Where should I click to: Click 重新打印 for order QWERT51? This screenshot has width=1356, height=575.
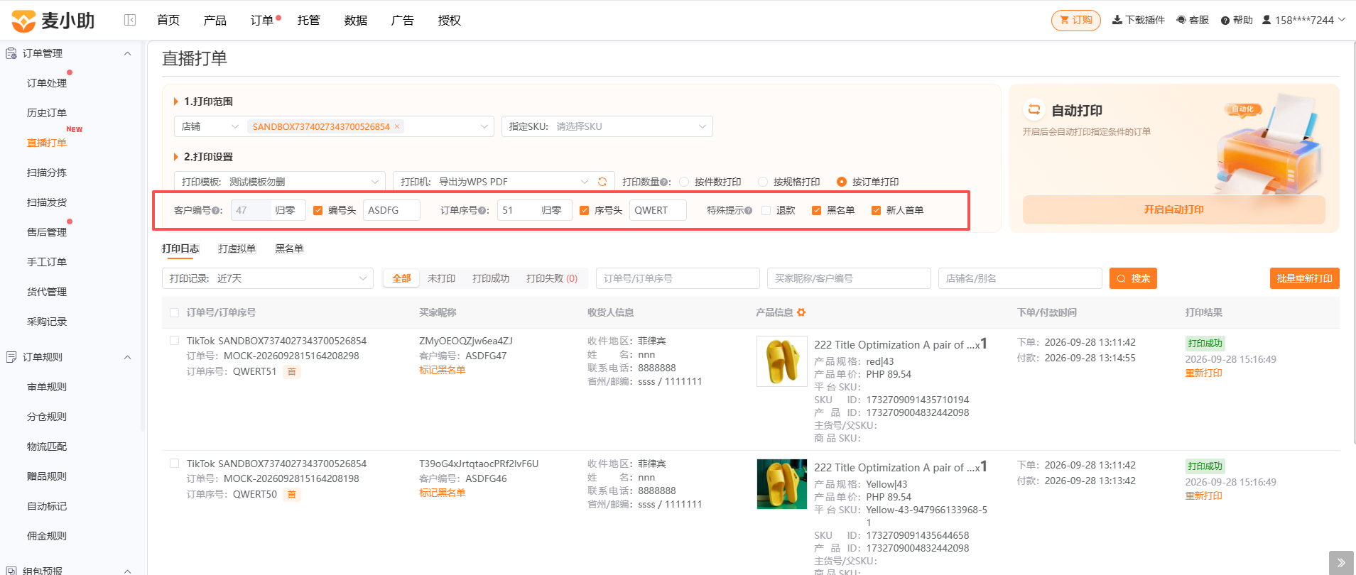pos(1204,373)
